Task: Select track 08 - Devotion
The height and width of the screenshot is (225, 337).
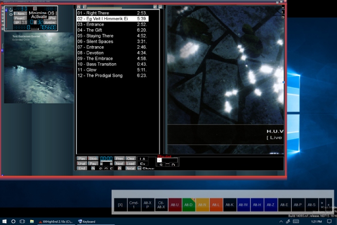Action: click(x=112, y=53)
